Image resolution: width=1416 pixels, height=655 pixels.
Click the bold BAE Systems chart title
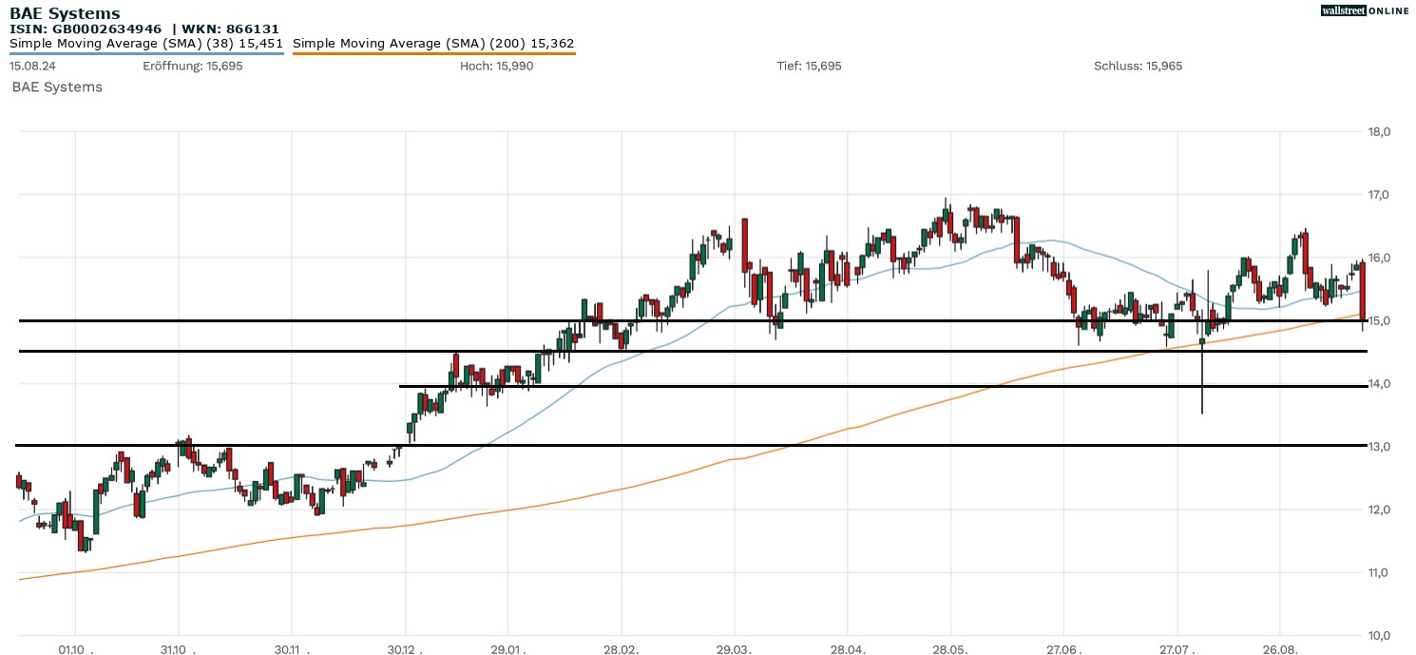pyautogui.click(x=65, y=13)
